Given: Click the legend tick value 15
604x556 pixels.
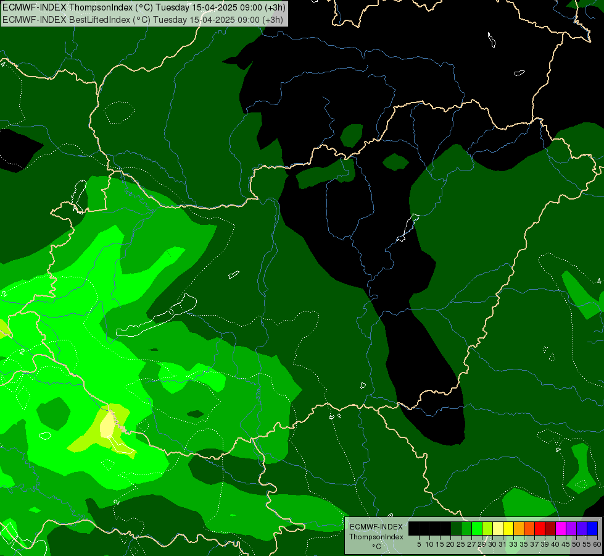Looking at the screenshot, I should (440, 544).
